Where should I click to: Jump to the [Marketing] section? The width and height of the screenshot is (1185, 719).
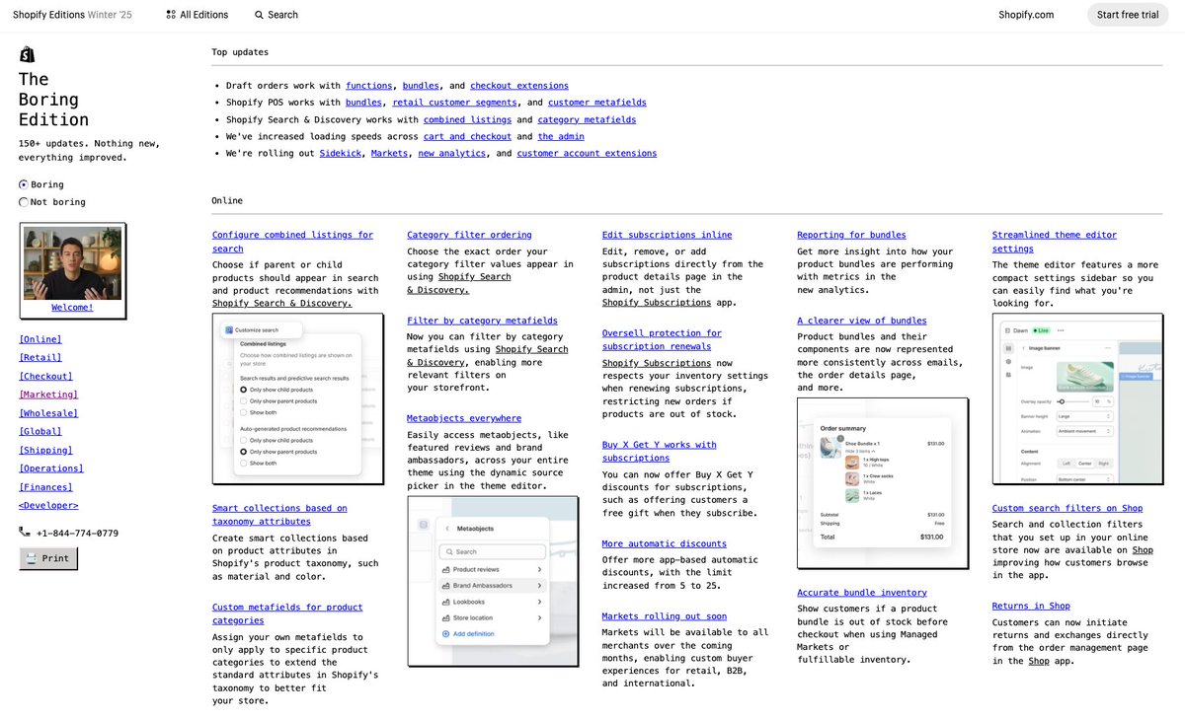point(48,395)
